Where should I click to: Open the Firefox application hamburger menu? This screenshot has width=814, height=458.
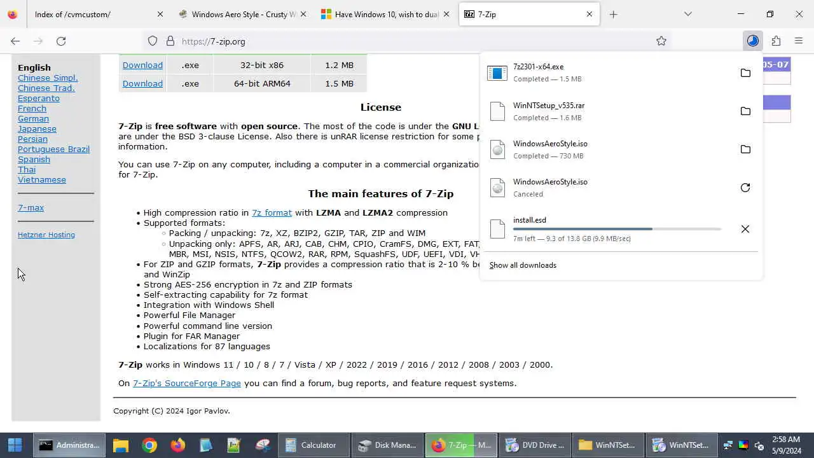pos(799,41)
